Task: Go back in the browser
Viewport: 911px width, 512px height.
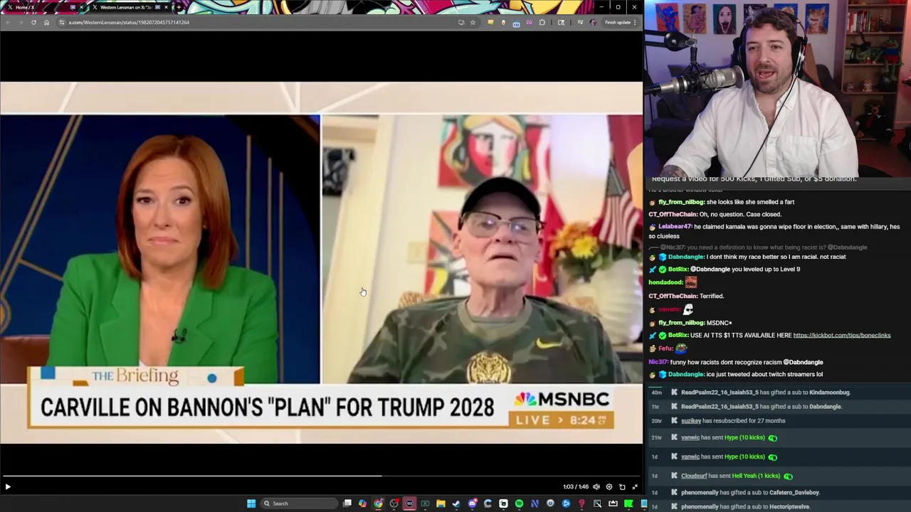Action: click(x=8, y=22)
